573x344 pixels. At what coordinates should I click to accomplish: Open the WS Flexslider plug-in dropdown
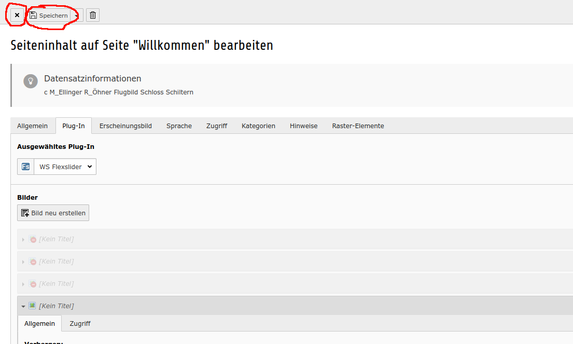point(65,167)
